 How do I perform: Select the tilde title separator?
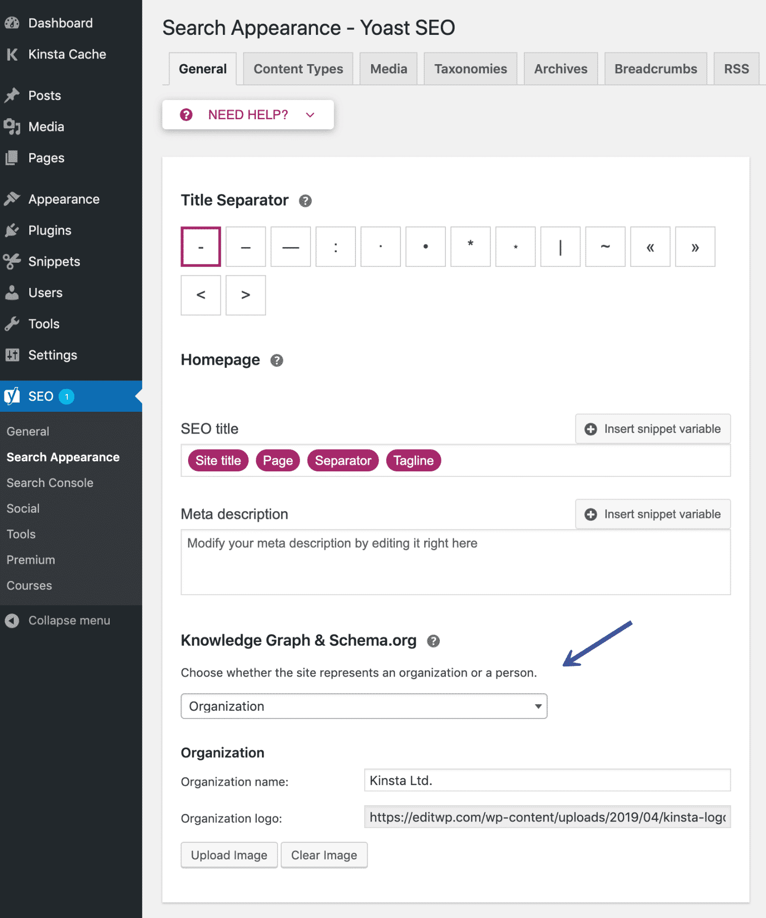[605, 247]
